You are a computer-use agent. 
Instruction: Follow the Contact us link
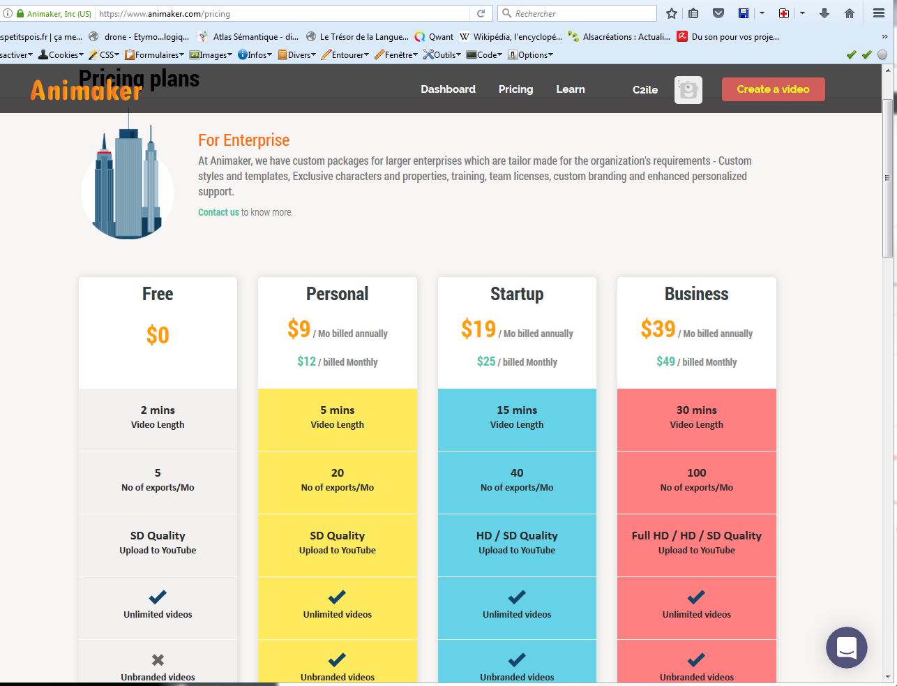coord(218,212)
